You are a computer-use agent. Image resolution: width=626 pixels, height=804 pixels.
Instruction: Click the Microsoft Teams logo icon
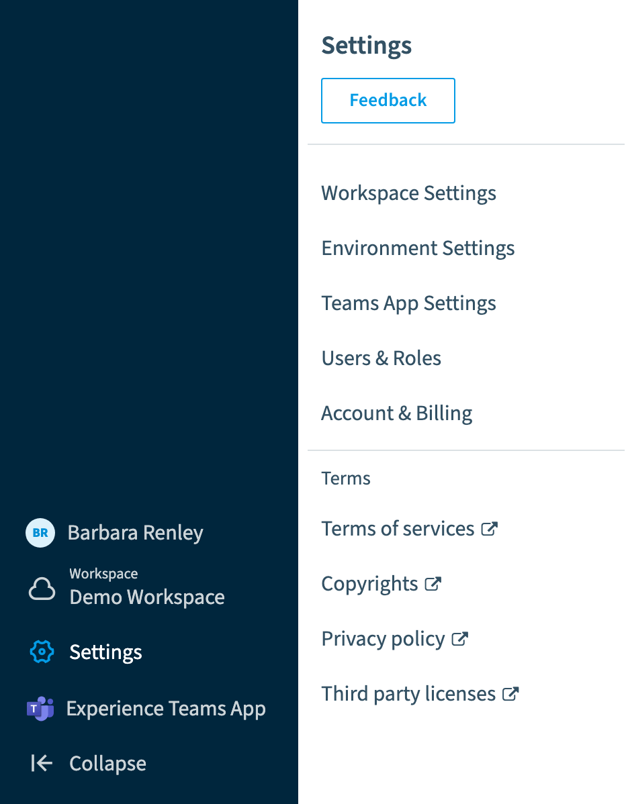(x=40, y=709)
